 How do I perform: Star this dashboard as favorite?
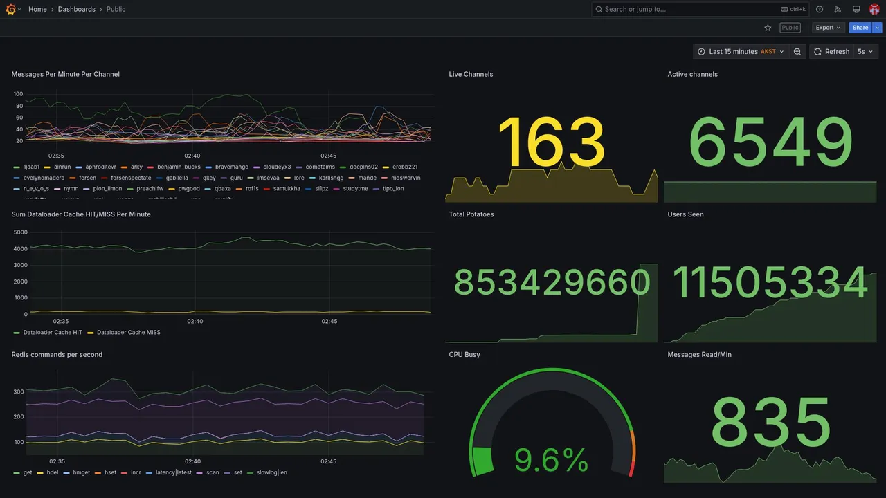coord(768,28)
